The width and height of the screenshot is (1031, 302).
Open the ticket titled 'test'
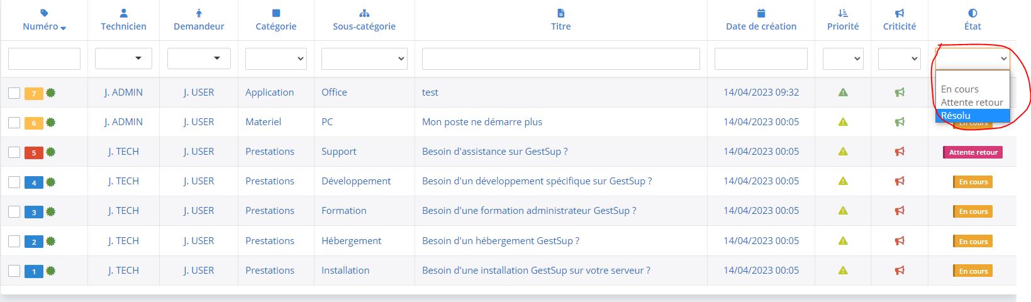(x=430, y=92)
